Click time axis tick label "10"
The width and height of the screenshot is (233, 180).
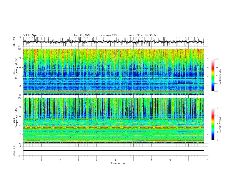pyautogui.click(x=207, y=160)
